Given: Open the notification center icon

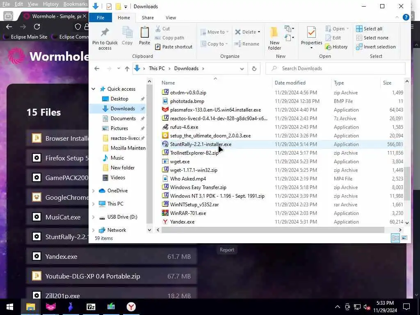Looking at the screenshot, I should (x=406, y=307).
